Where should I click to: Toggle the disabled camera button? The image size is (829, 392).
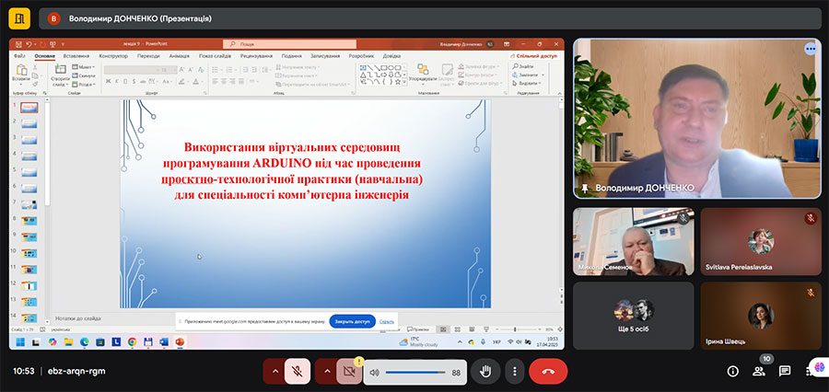pyautogui.click(x=349, y=371)
